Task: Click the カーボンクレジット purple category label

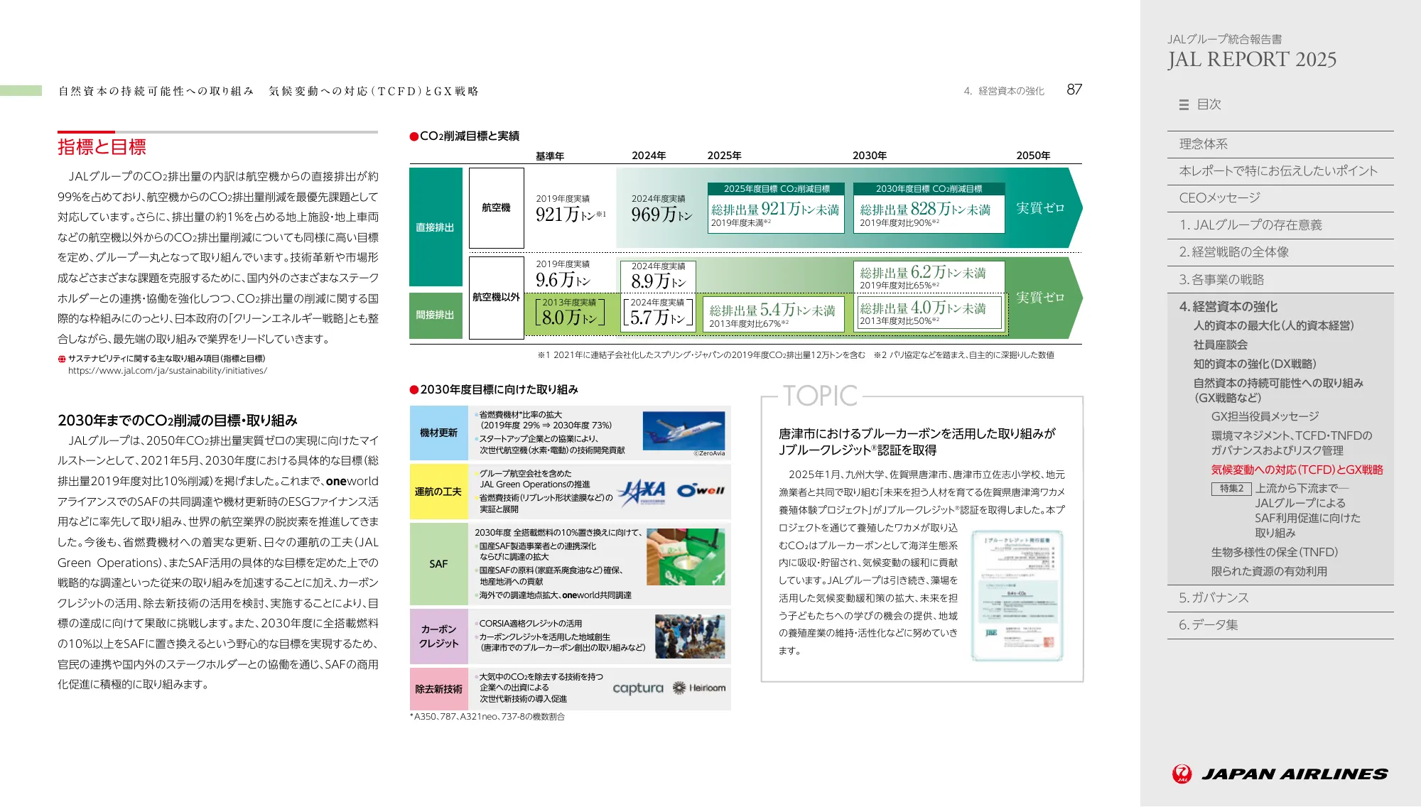Action: tap(439, 637)
